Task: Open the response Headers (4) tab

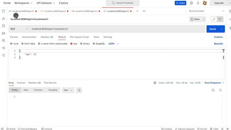Action: click(x=35, y=83)
